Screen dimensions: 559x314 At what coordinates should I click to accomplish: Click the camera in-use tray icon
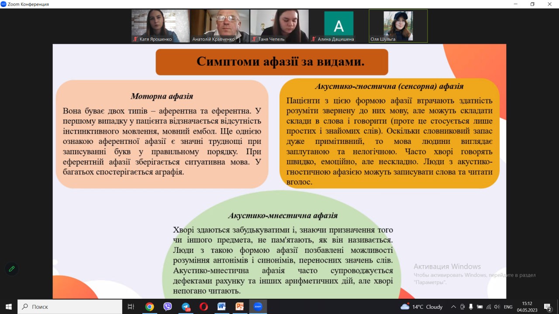(x=462, y=307)
